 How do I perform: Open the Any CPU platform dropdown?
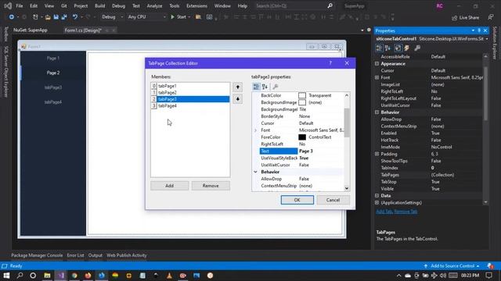click(146, 17)
